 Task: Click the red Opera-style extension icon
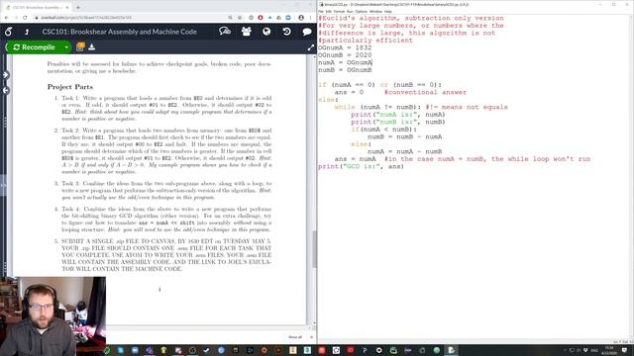[261, 18]
